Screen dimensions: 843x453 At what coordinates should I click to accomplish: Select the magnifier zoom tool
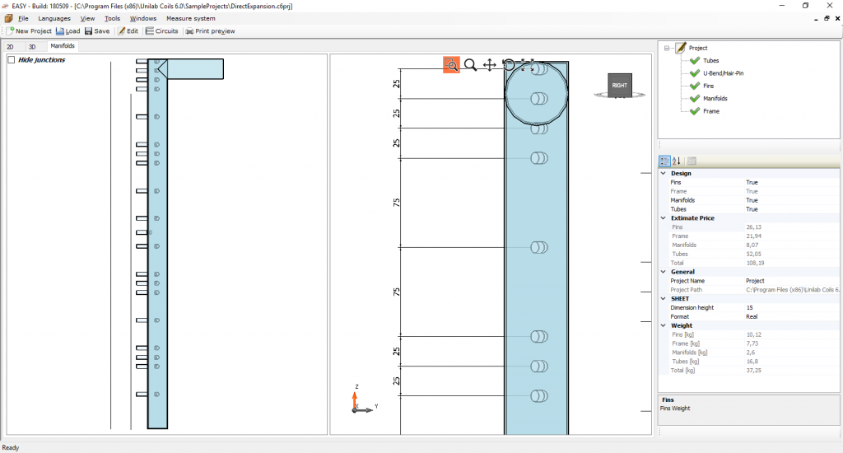[x=470, y=65]
